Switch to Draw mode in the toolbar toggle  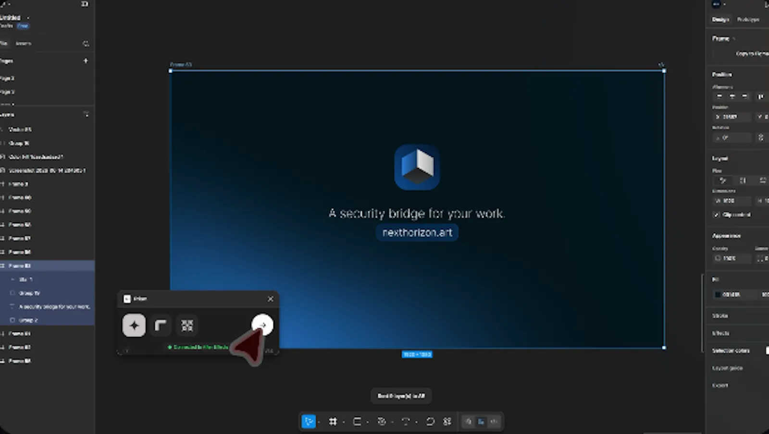click(468, 422)
